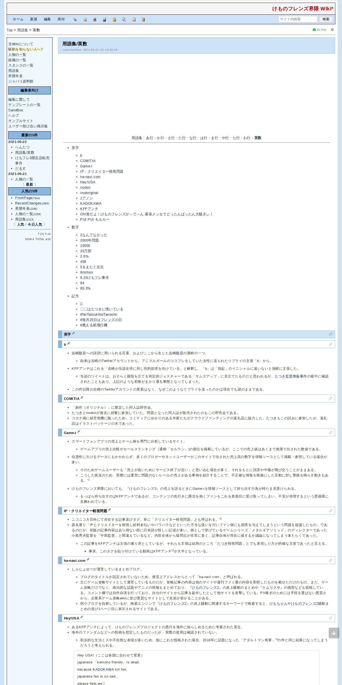Image resolution: width=342 pixels, height=685 pixels.
Task: Click anchor link icon on b heading bar
Action: (x=331, y=344)
